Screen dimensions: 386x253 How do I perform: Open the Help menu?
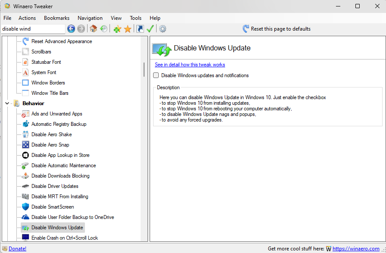155,18
